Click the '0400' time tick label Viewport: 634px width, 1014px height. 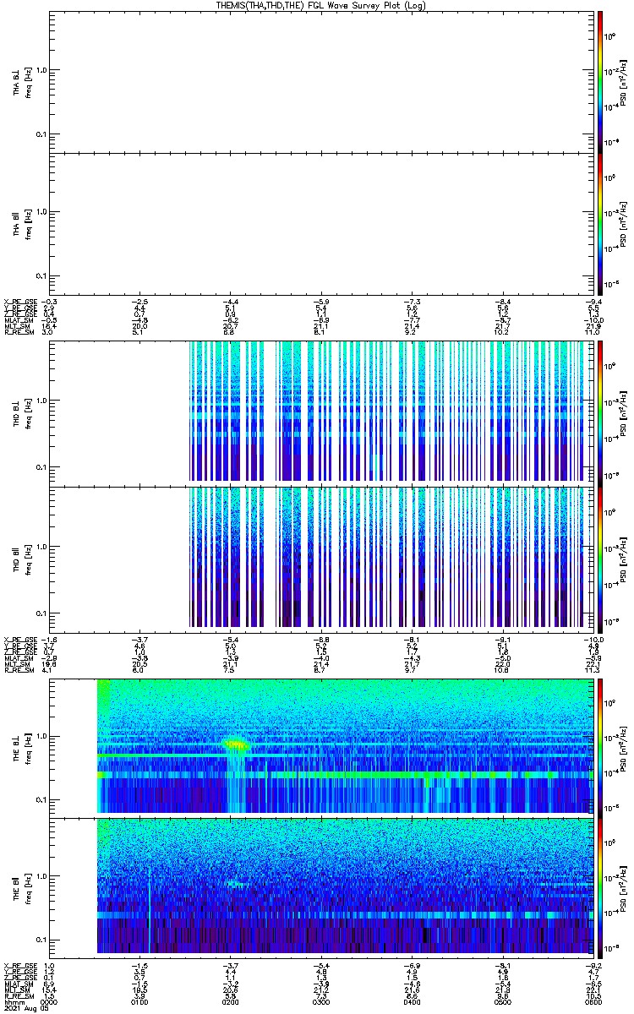pos(411,1000)
